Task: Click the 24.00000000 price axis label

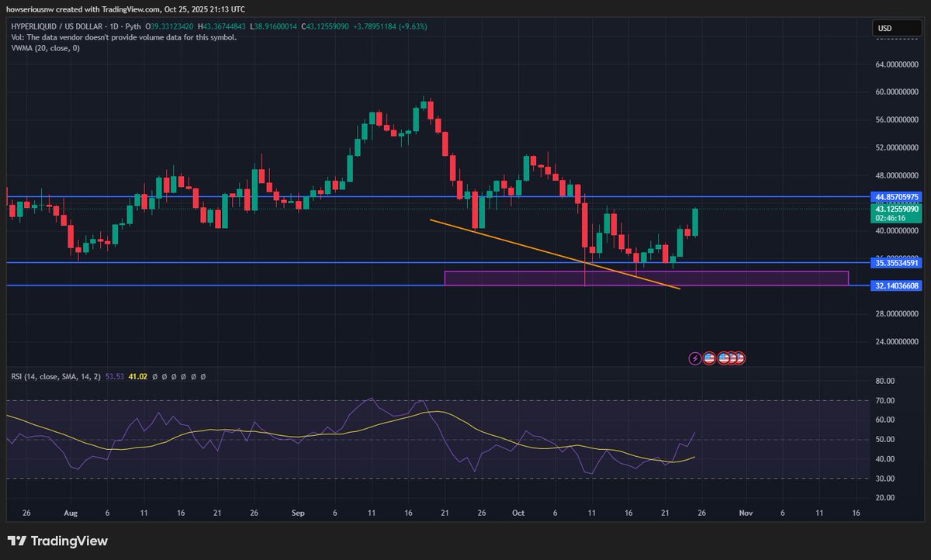Action: point(898,342)
